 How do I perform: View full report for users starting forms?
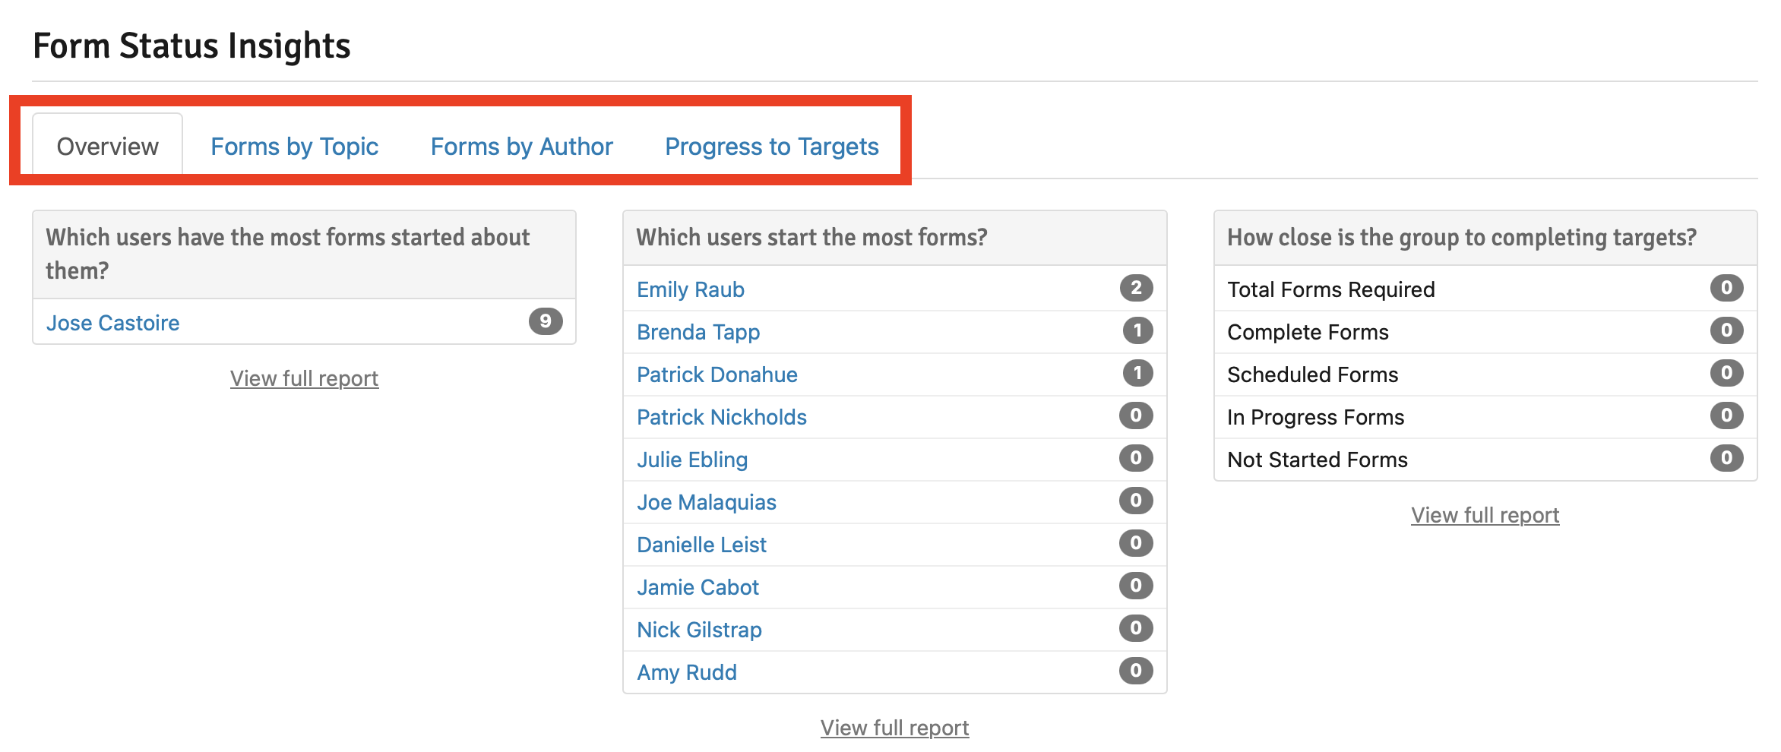click(894, 728)
